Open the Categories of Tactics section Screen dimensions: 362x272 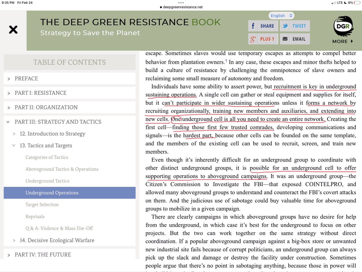coord(47,157)
